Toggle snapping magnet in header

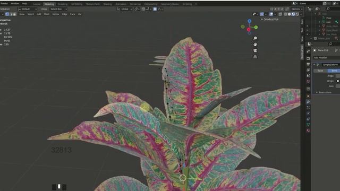[143, 9]
